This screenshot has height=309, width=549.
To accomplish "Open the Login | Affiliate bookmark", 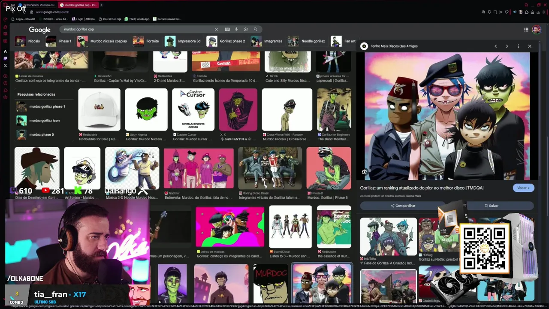I will (84, 19).
